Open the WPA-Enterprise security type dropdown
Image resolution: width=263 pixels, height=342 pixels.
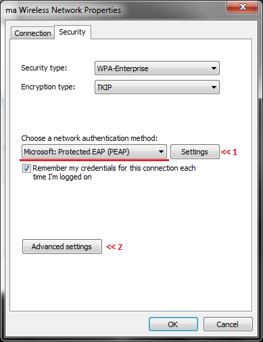click(x=157, y=68)
